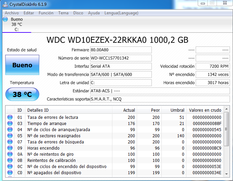Image resolution: width=233 pixels, height=181 pixels.
Task: Select Nº de ciclos de arranque/parada text
Action: pyautogui.click(x=59, y=130)
